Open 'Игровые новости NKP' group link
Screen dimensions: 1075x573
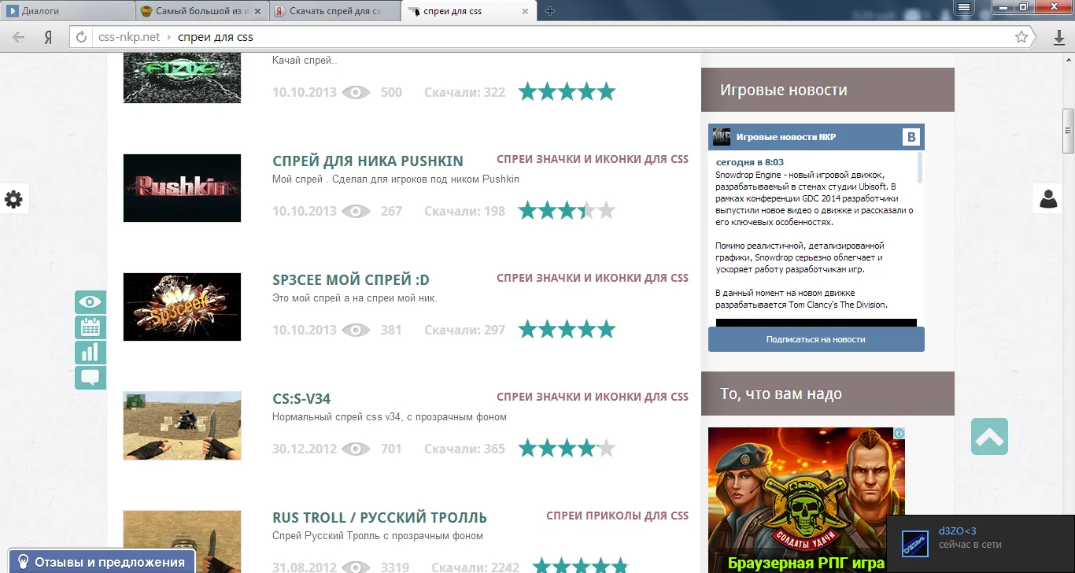click(786, 137)
